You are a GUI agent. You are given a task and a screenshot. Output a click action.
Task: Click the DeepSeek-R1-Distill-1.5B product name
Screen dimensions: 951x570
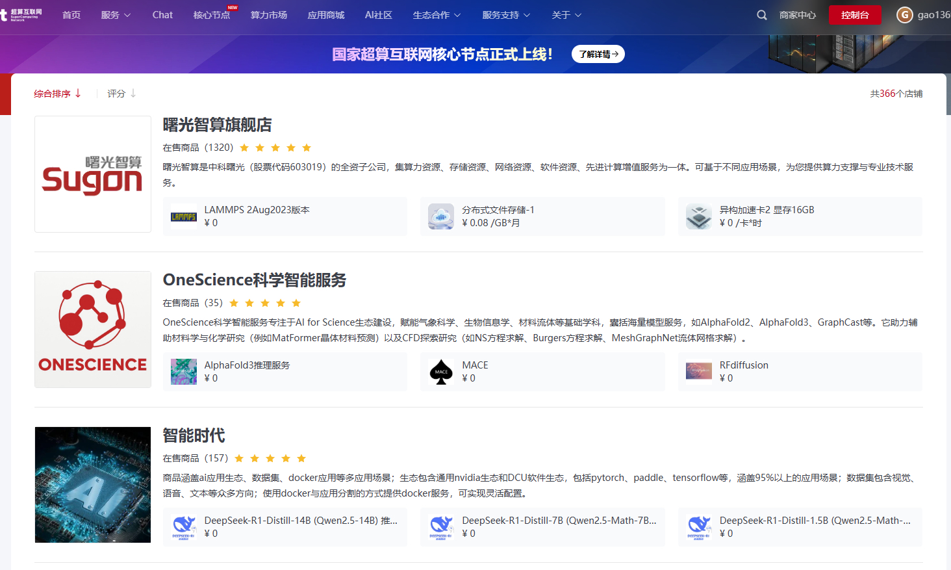[x=815, y=521]
